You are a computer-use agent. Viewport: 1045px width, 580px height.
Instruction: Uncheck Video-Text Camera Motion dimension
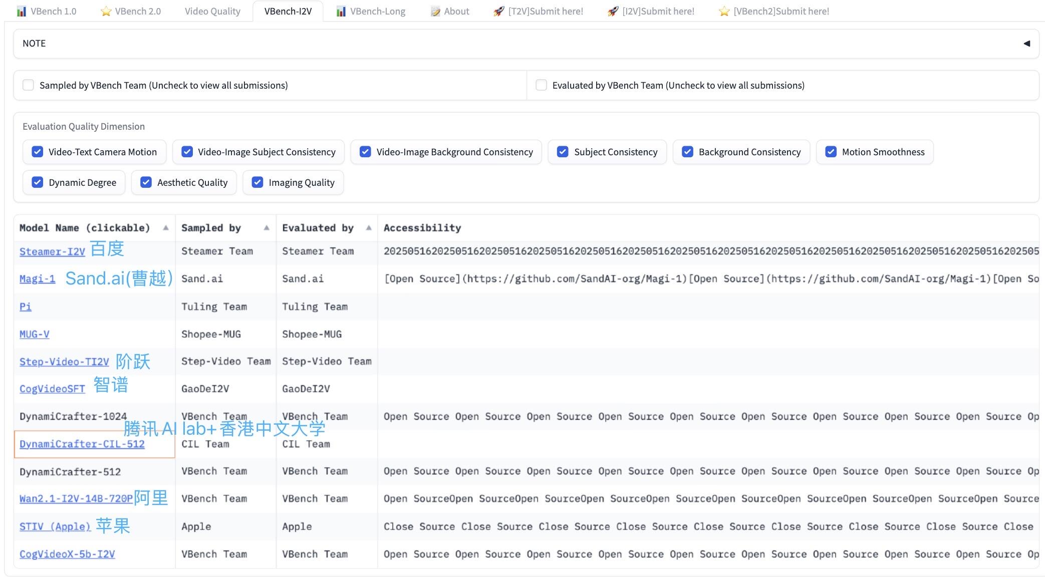tap(38, 152)
